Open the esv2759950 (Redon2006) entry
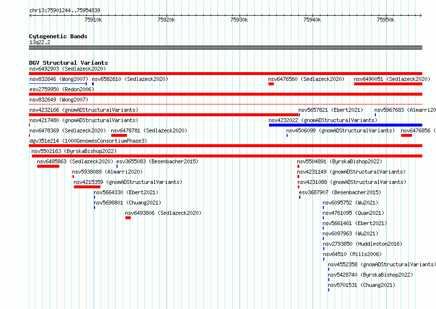This screenshot has height=309, width=436. click(62, 89)
